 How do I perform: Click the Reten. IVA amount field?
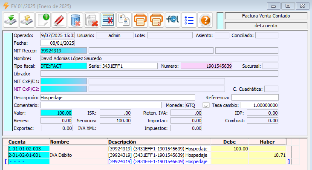(186, 113)
